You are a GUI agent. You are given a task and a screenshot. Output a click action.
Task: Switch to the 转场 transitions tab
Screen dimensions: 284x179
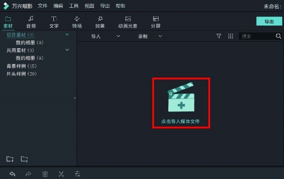click(77, 22)
